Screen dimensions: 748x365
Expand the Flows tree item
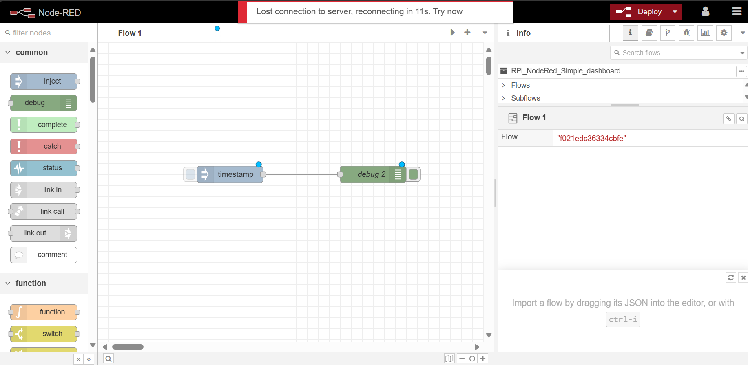[x=504, y=85]
